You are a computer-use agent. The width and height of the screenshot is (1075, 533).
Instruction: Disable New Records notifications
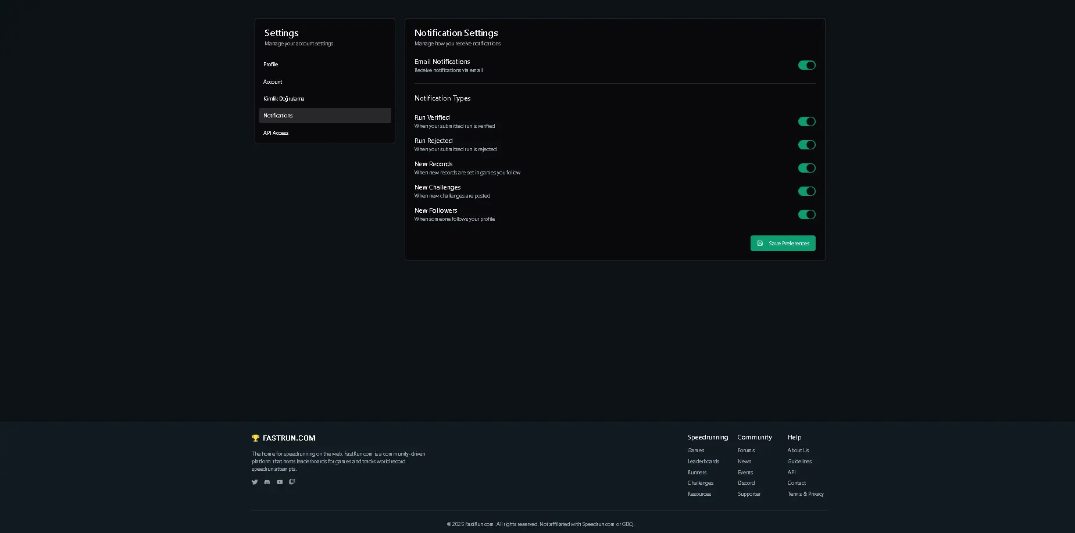(x=806, y=168)
